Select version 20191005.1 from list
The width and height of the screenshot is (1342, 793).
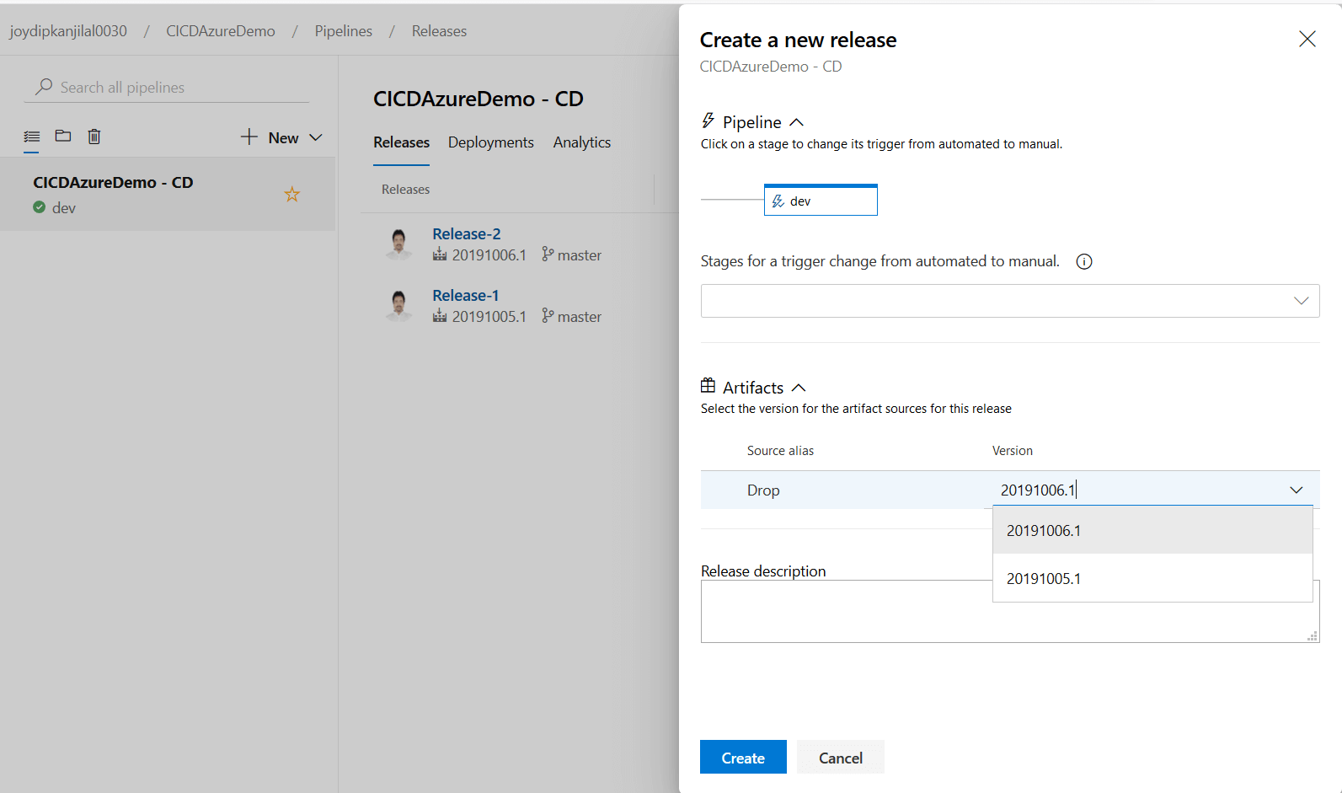click(1152, 578)
